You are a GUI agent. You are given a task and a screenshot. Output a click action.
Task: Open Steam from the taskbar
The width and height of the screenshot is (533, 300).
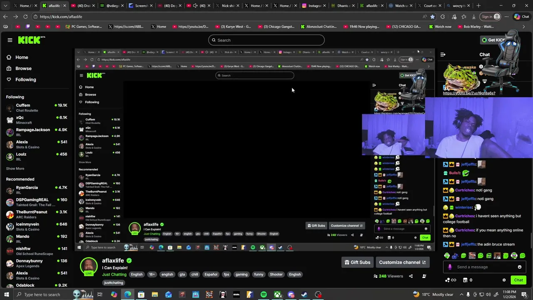(x=305, y=295)
